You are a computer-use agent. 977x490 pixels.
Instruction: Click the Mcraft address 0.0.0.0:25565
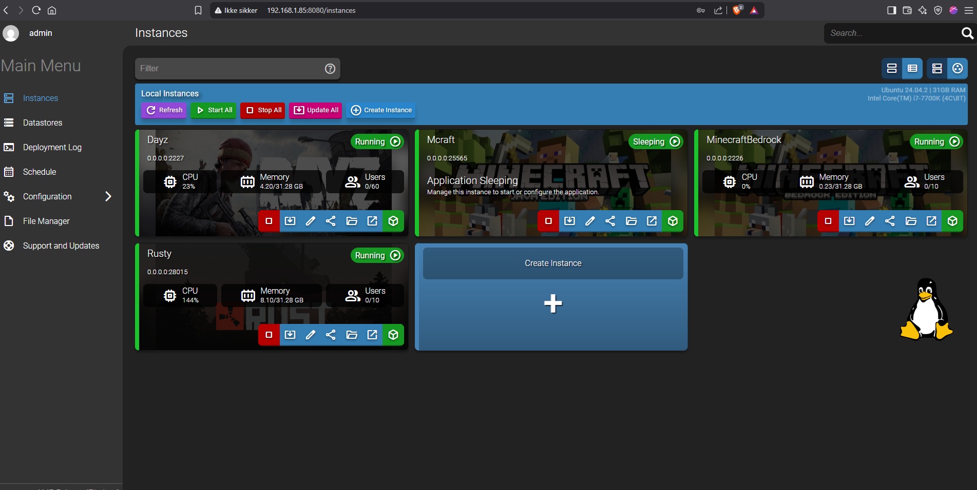point(447,158)
